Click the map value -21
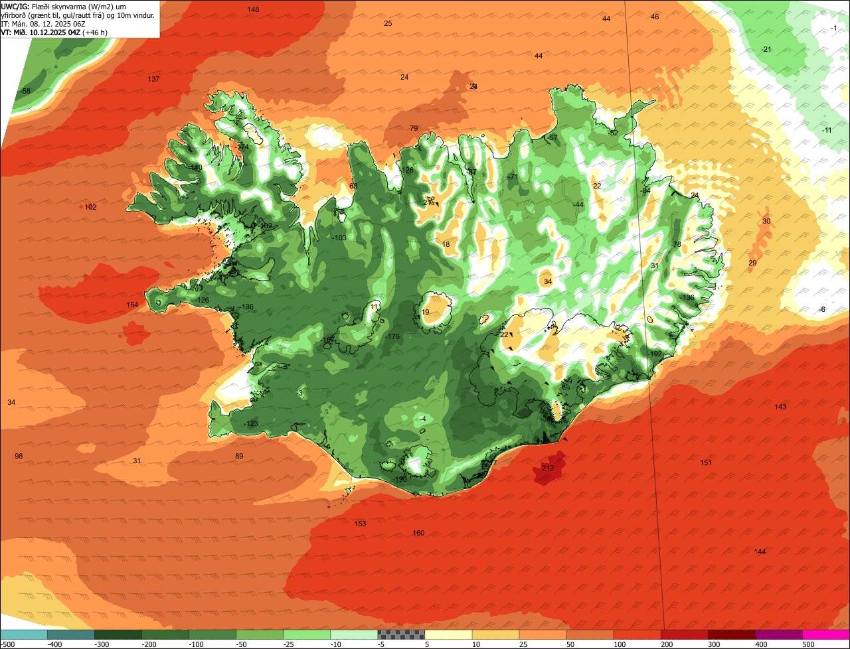 [766, 49]
